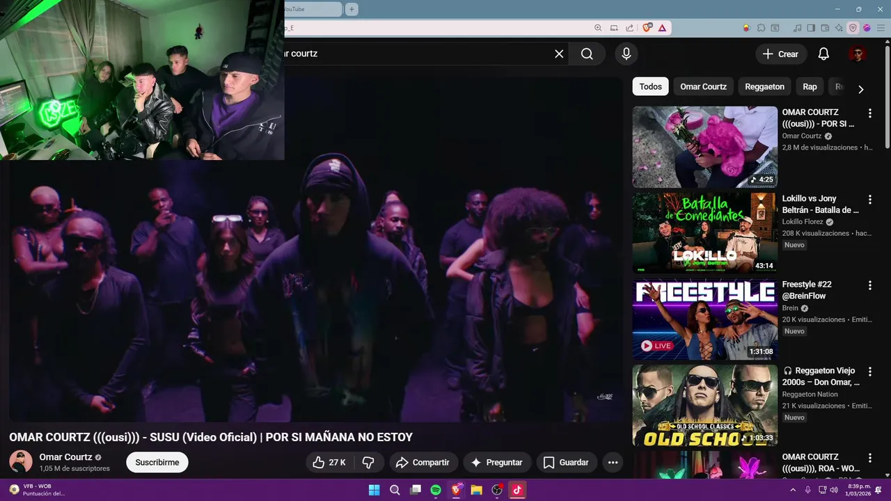Open a new browser tab with plus
This screenshot has width=891, height=501.
tap(352, 9)
